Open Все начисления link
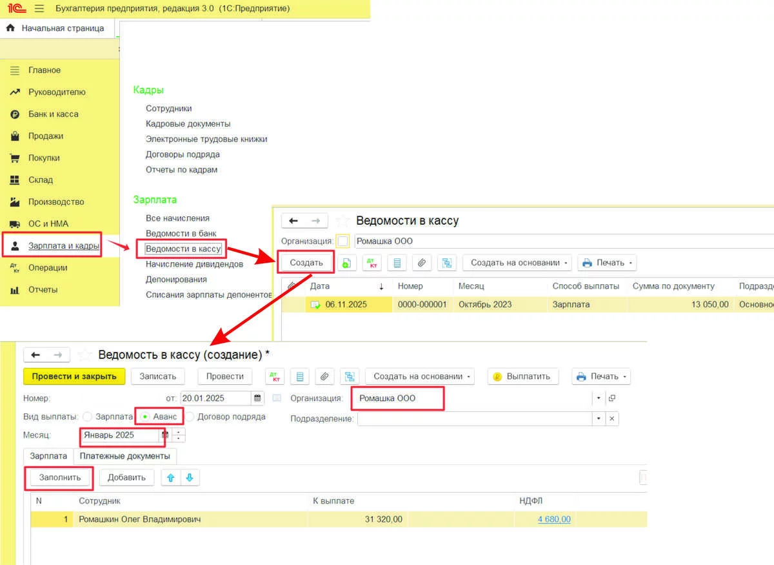This screenshot has height=565, width=774. [x=177, y=218]
